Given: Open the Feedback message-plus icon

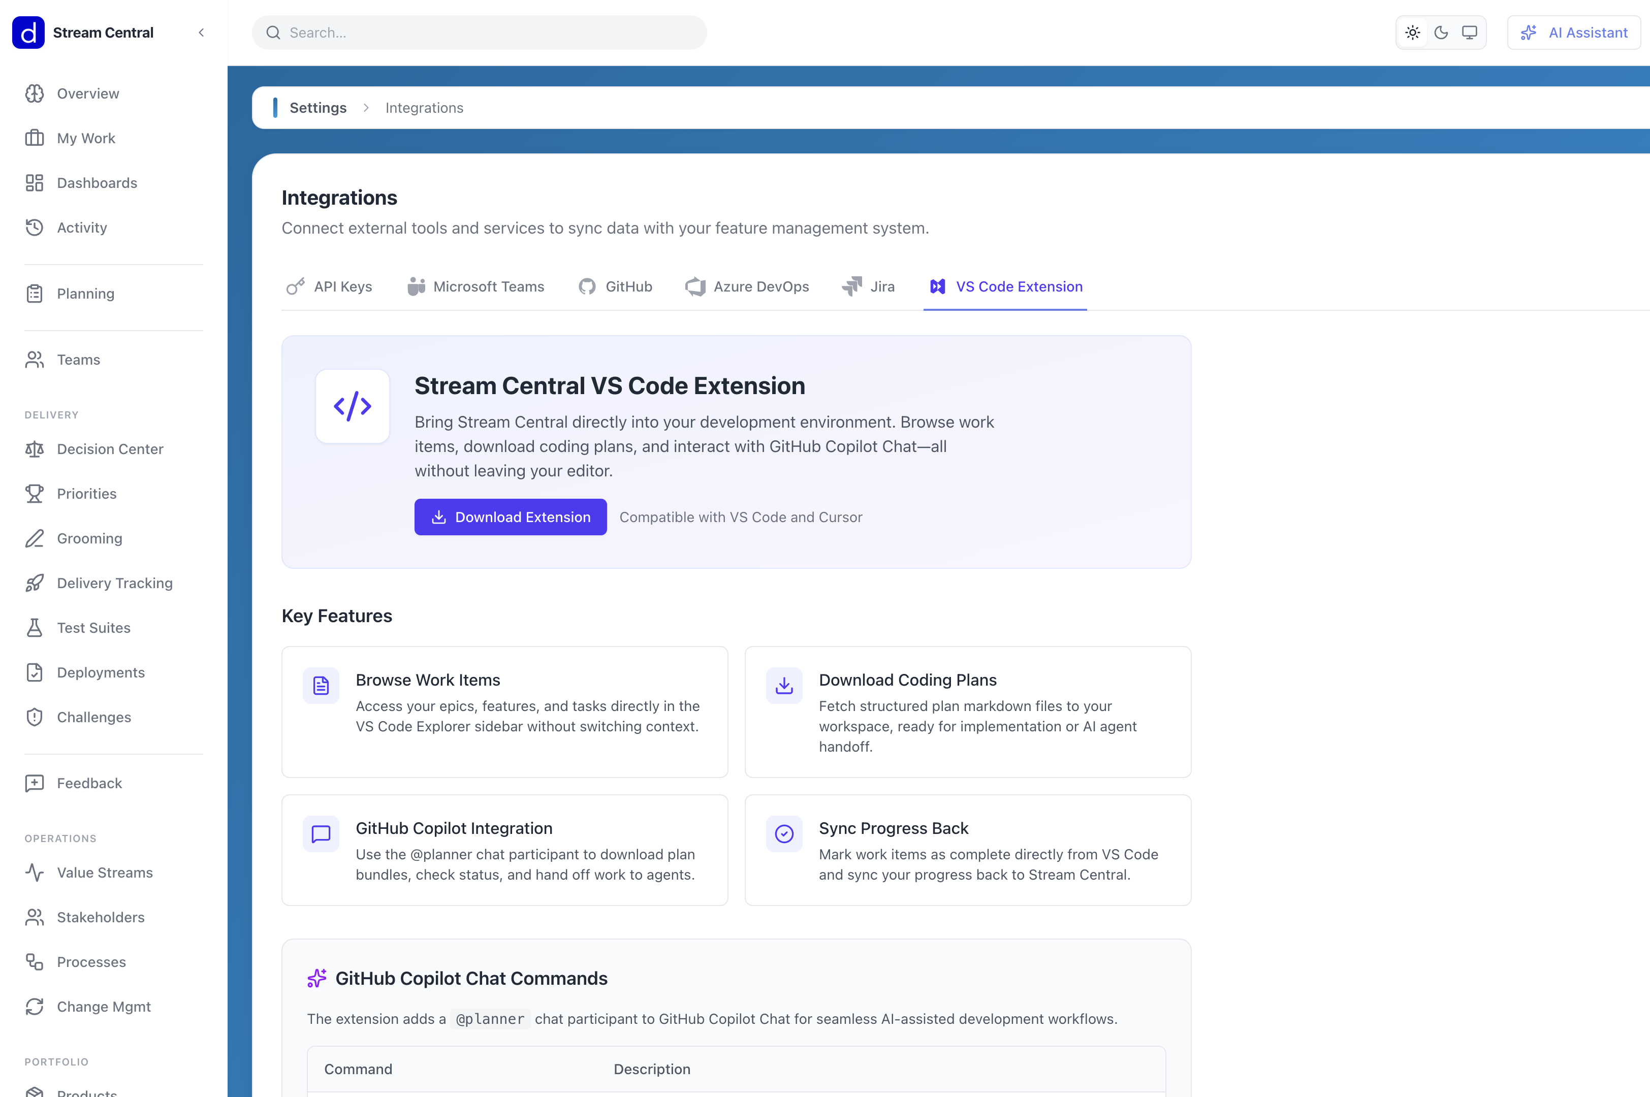Looking at the screenshot, I should click(34, 784).
